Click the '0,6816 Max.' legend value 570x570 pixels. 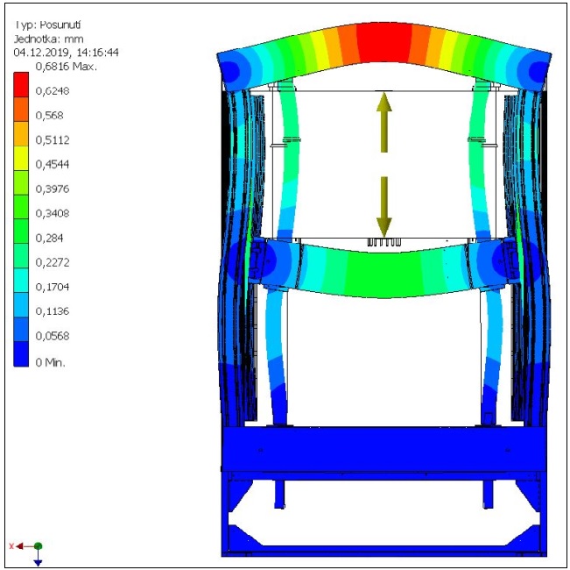click(67, 67)
